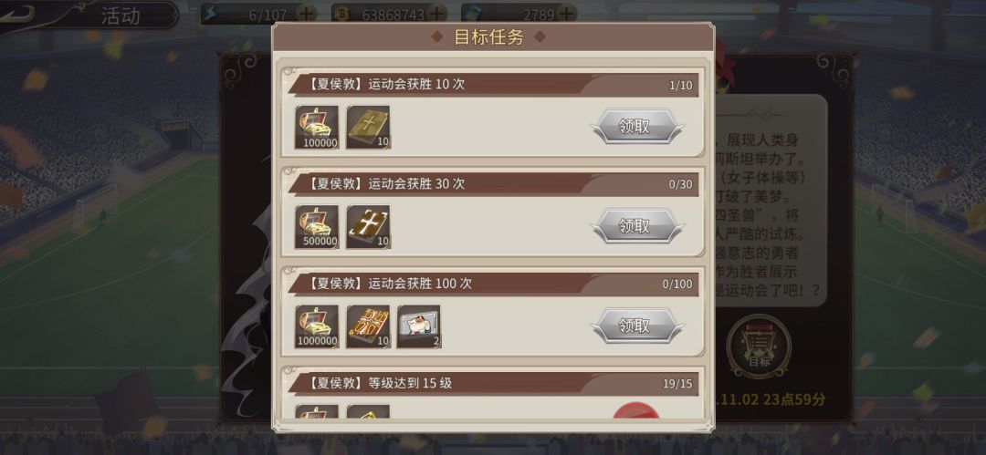Select the book reward in the 10-win task
The height and width of the screenshot is (455, 986).
369,128
